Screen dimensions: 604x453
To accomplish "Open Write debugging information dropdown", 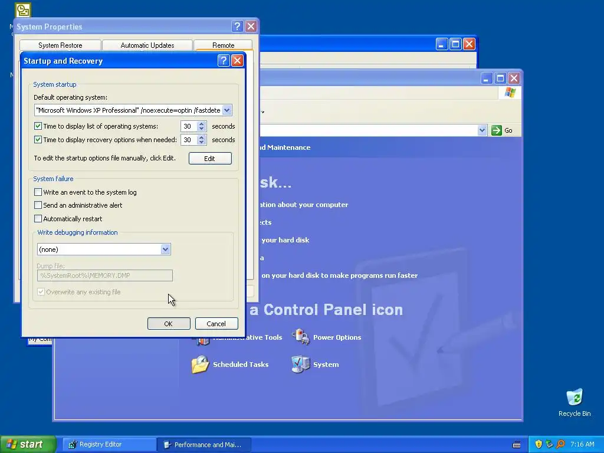I will point(165,250).
